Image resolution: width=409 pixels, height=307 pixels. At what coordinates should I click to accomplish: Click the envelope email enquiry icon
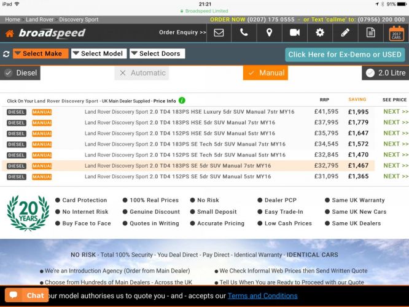pos(219,33)
